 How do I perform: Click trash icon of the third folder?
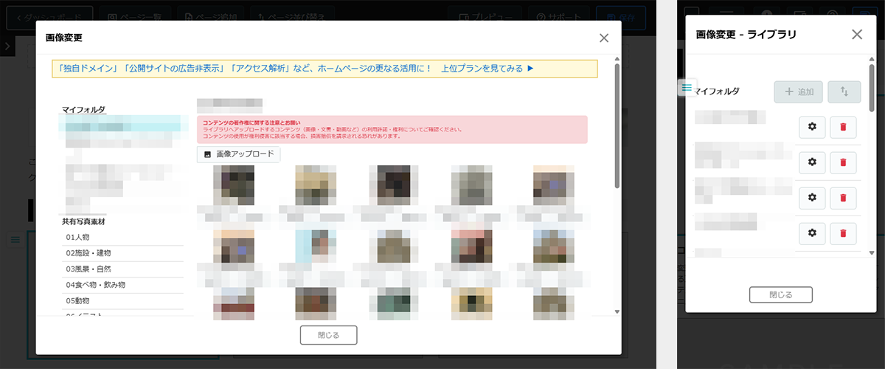[843, 197]
